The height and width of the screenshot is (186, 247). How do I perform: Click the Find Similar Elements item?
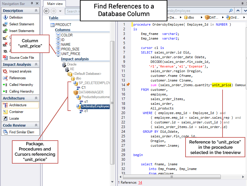point(22,132)
